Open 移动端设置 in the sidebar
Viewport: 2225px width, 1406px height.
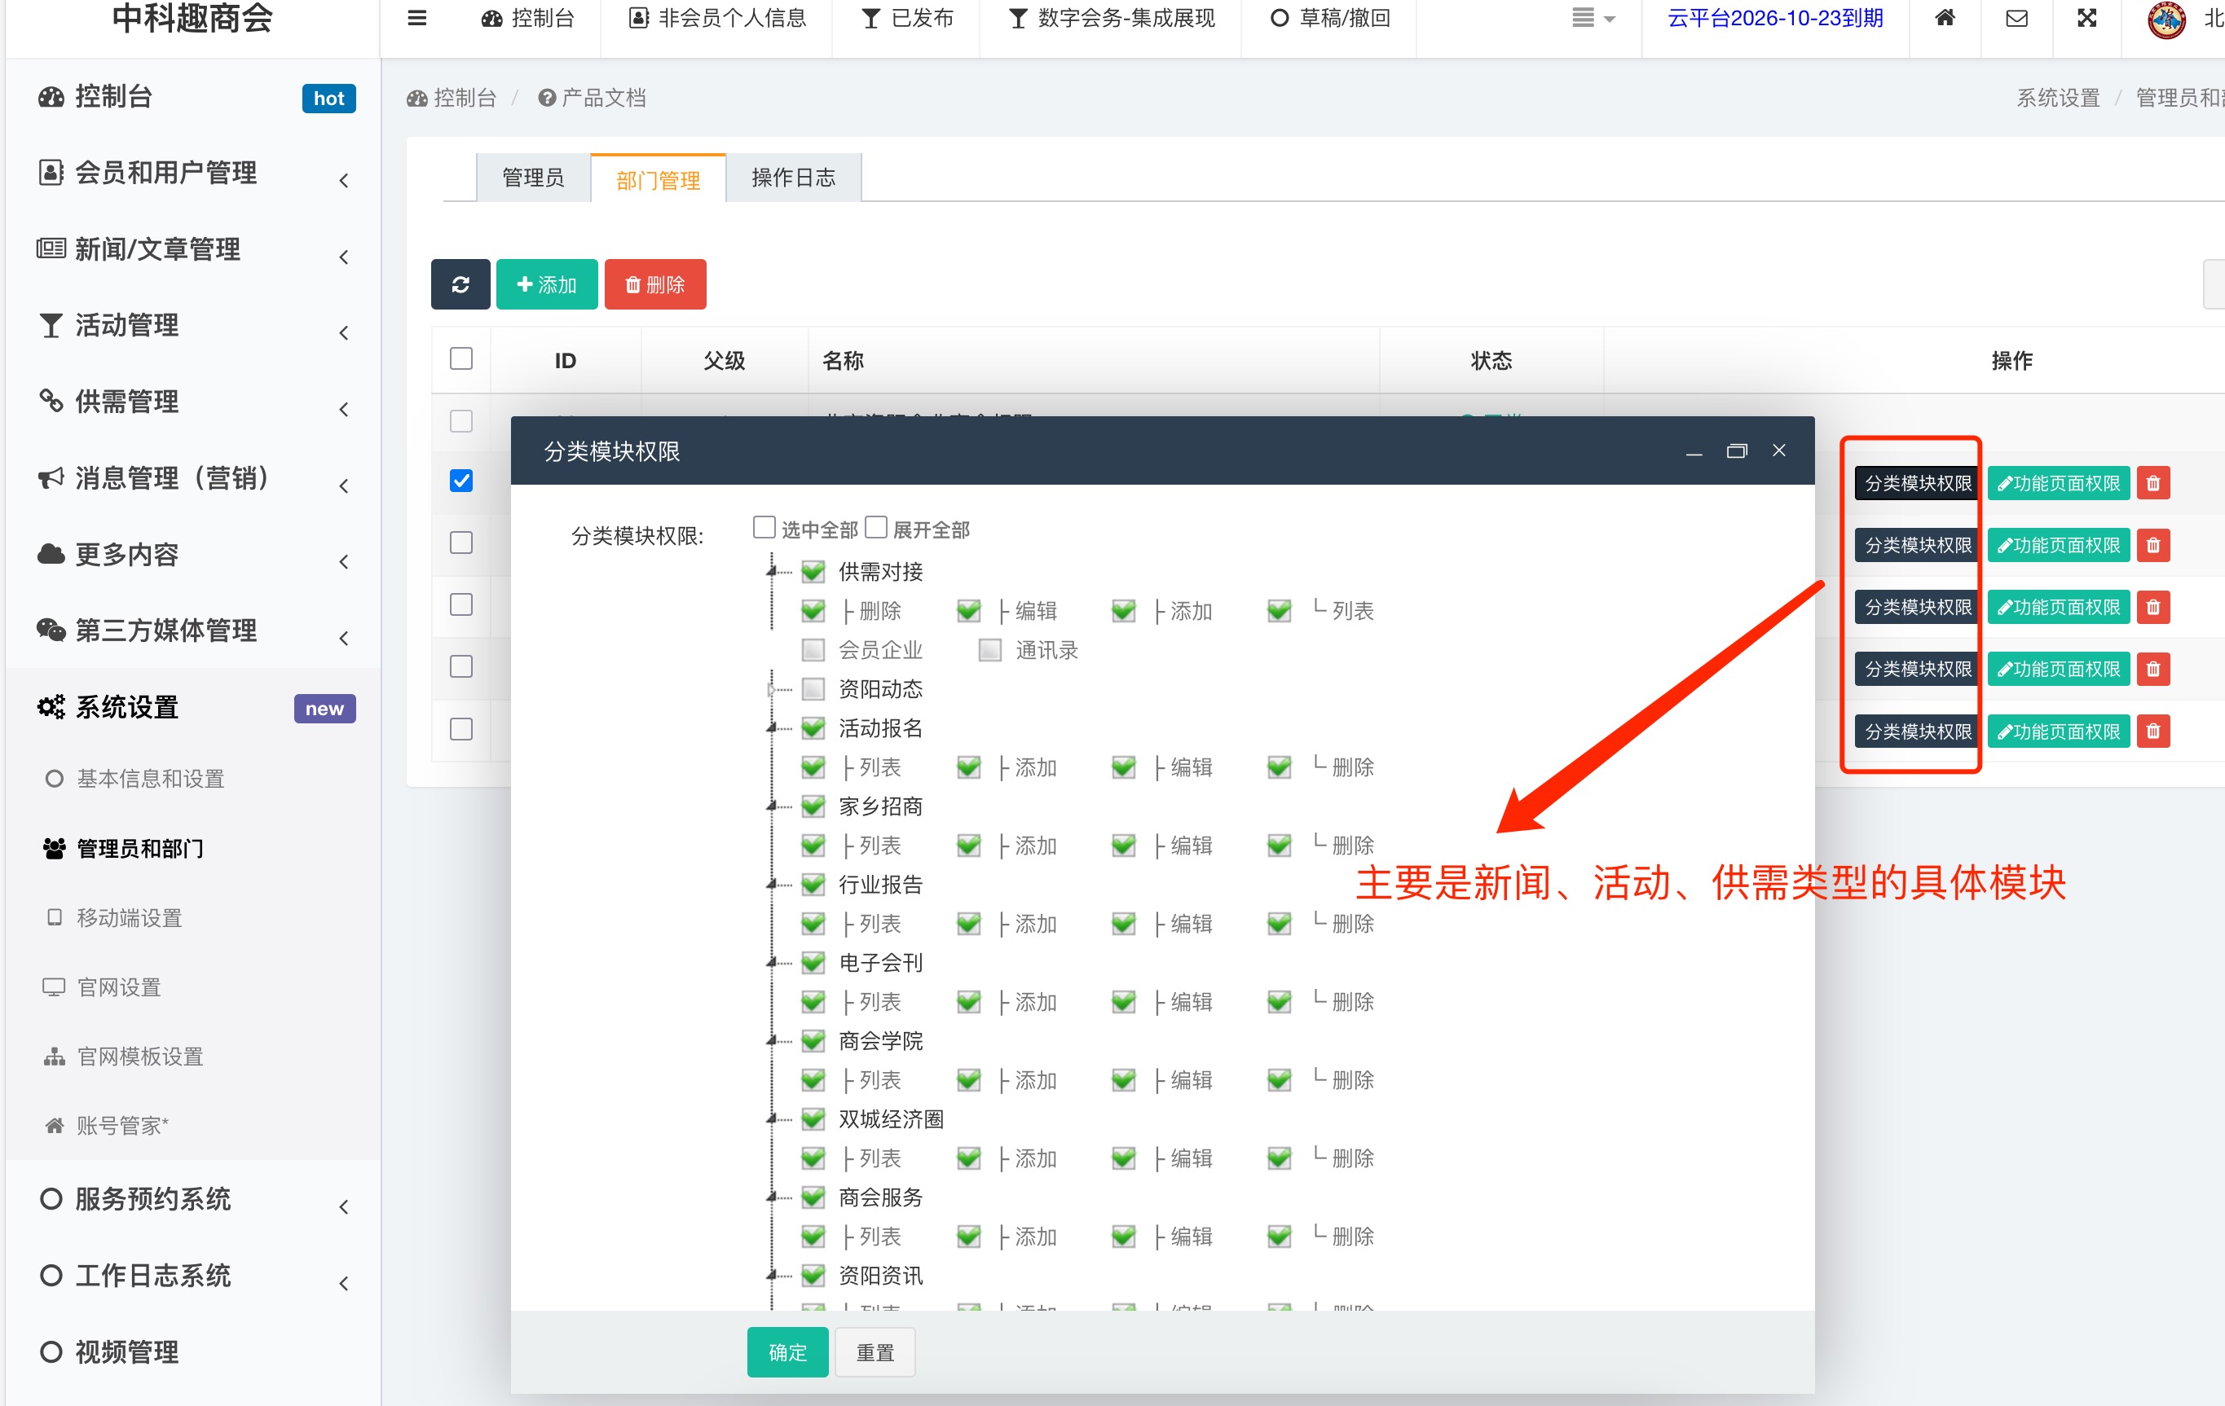pyautogui.click(x=129, y=917)
